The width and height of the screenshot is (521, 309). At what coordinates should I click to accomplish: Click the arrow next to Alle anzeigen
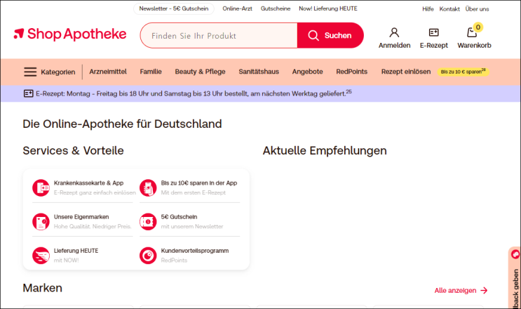tap(484, 291)
